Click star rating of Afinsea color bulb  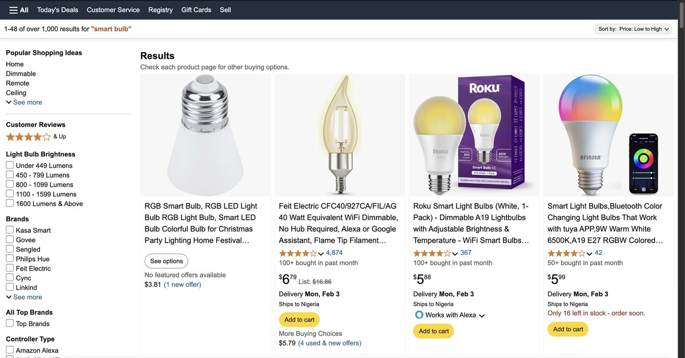[566, 253]
